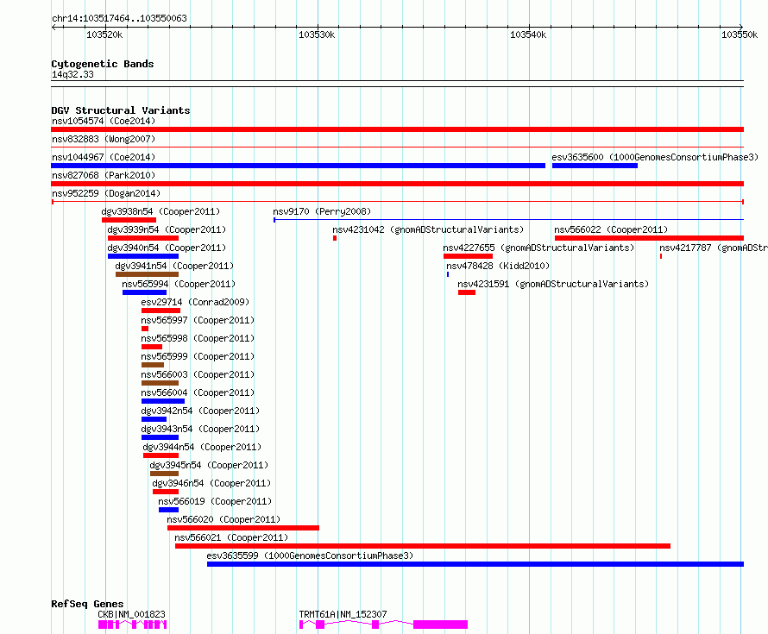768x634 pixels.
Task: Click the nsv1054574 (Coe2014) variant label
Action: (104, 121)
